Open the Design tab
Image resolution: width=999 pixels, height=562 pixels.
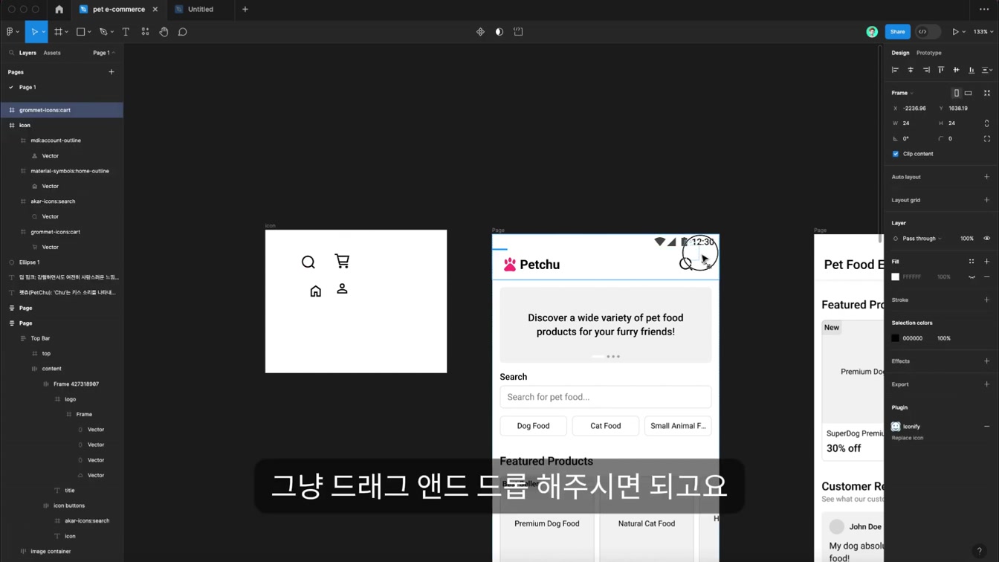900,53
